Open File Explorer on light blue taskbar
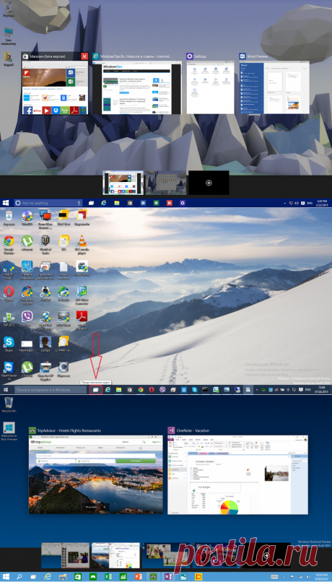332x582 pixels. tap(63, 577)
